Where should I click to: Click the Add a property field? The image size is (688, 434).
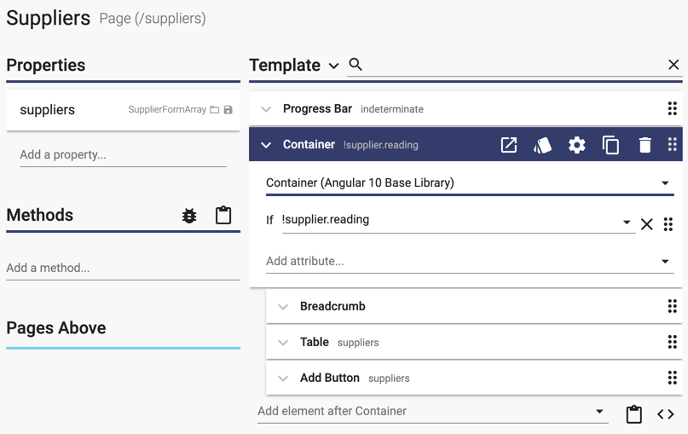pos(124,154)
